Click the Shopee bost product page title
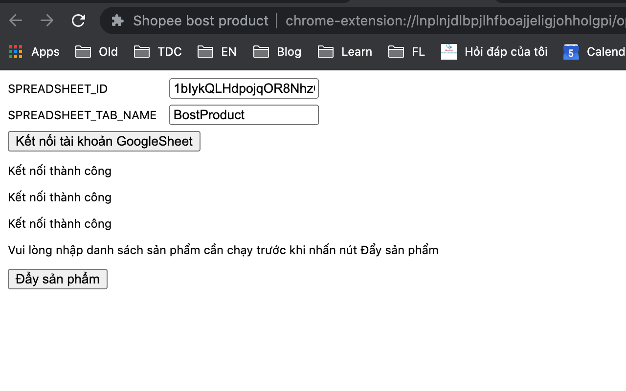 (201, 21)
